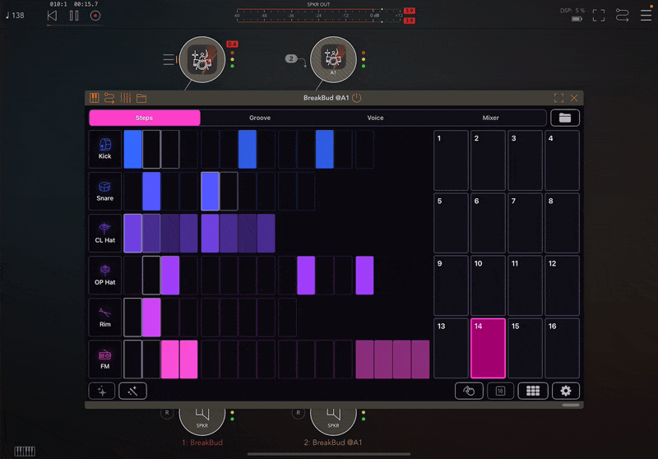658x459 pixels.
Task: Switch to the Groove tab
Action: (x=260, y=118)
